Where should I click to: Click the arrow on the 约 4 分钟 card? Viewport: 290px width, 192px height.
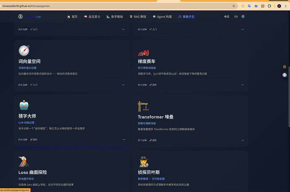click(x=123, y=29)
